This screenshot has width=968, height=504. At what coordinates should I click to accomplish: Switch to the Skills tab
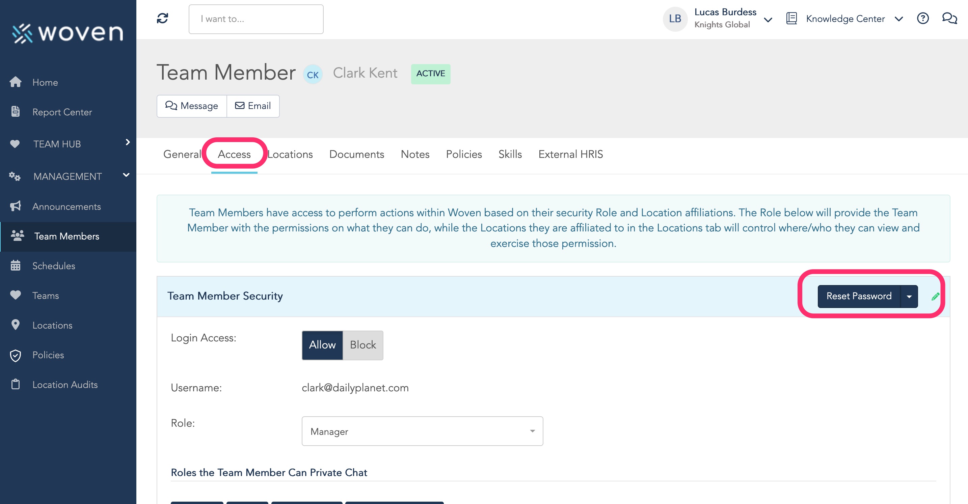coord(510,155)
